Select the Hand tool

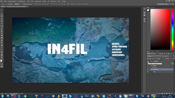point(2,55)
